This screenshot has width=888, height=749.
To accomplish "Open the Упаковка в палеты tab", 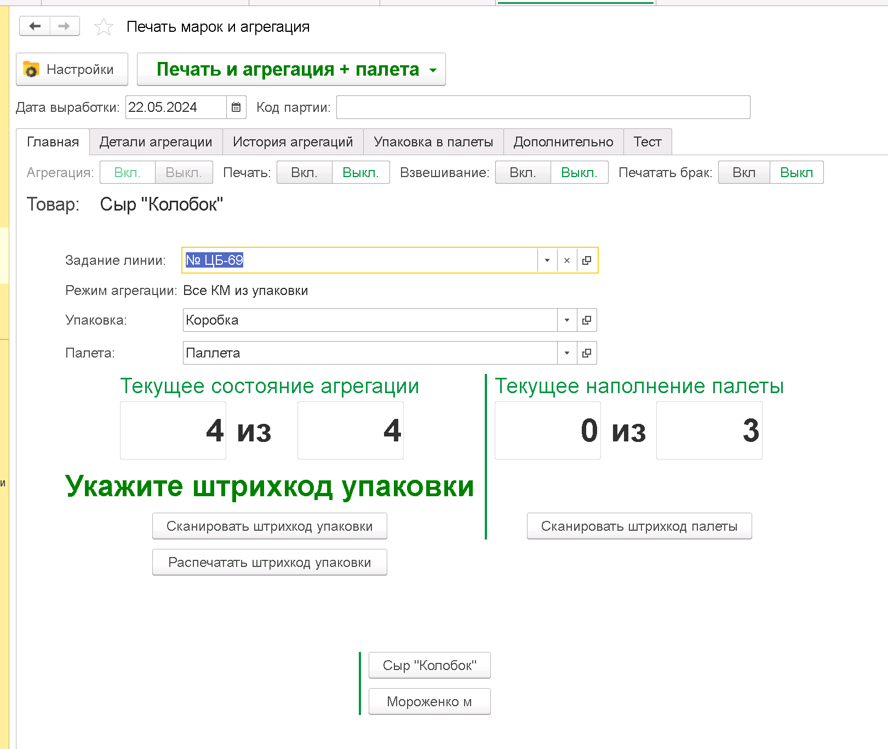I will coord(433,142).
